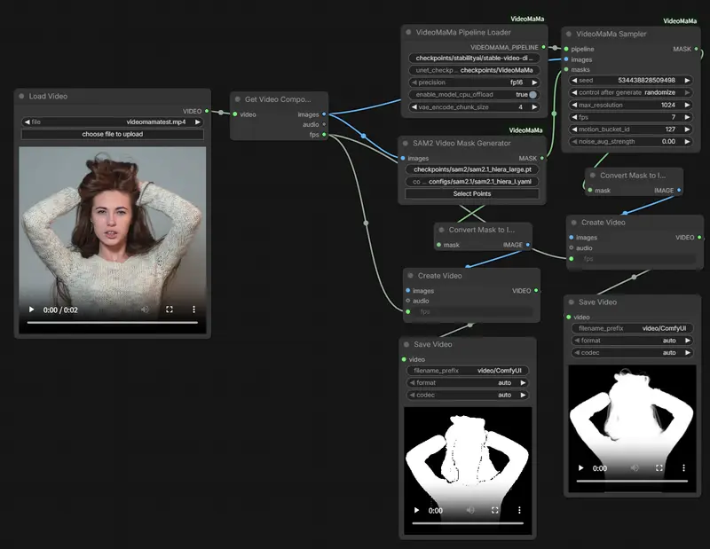Click the Load Video node title
This screenshot has width=710, height=549.
[x=48, y=96]
